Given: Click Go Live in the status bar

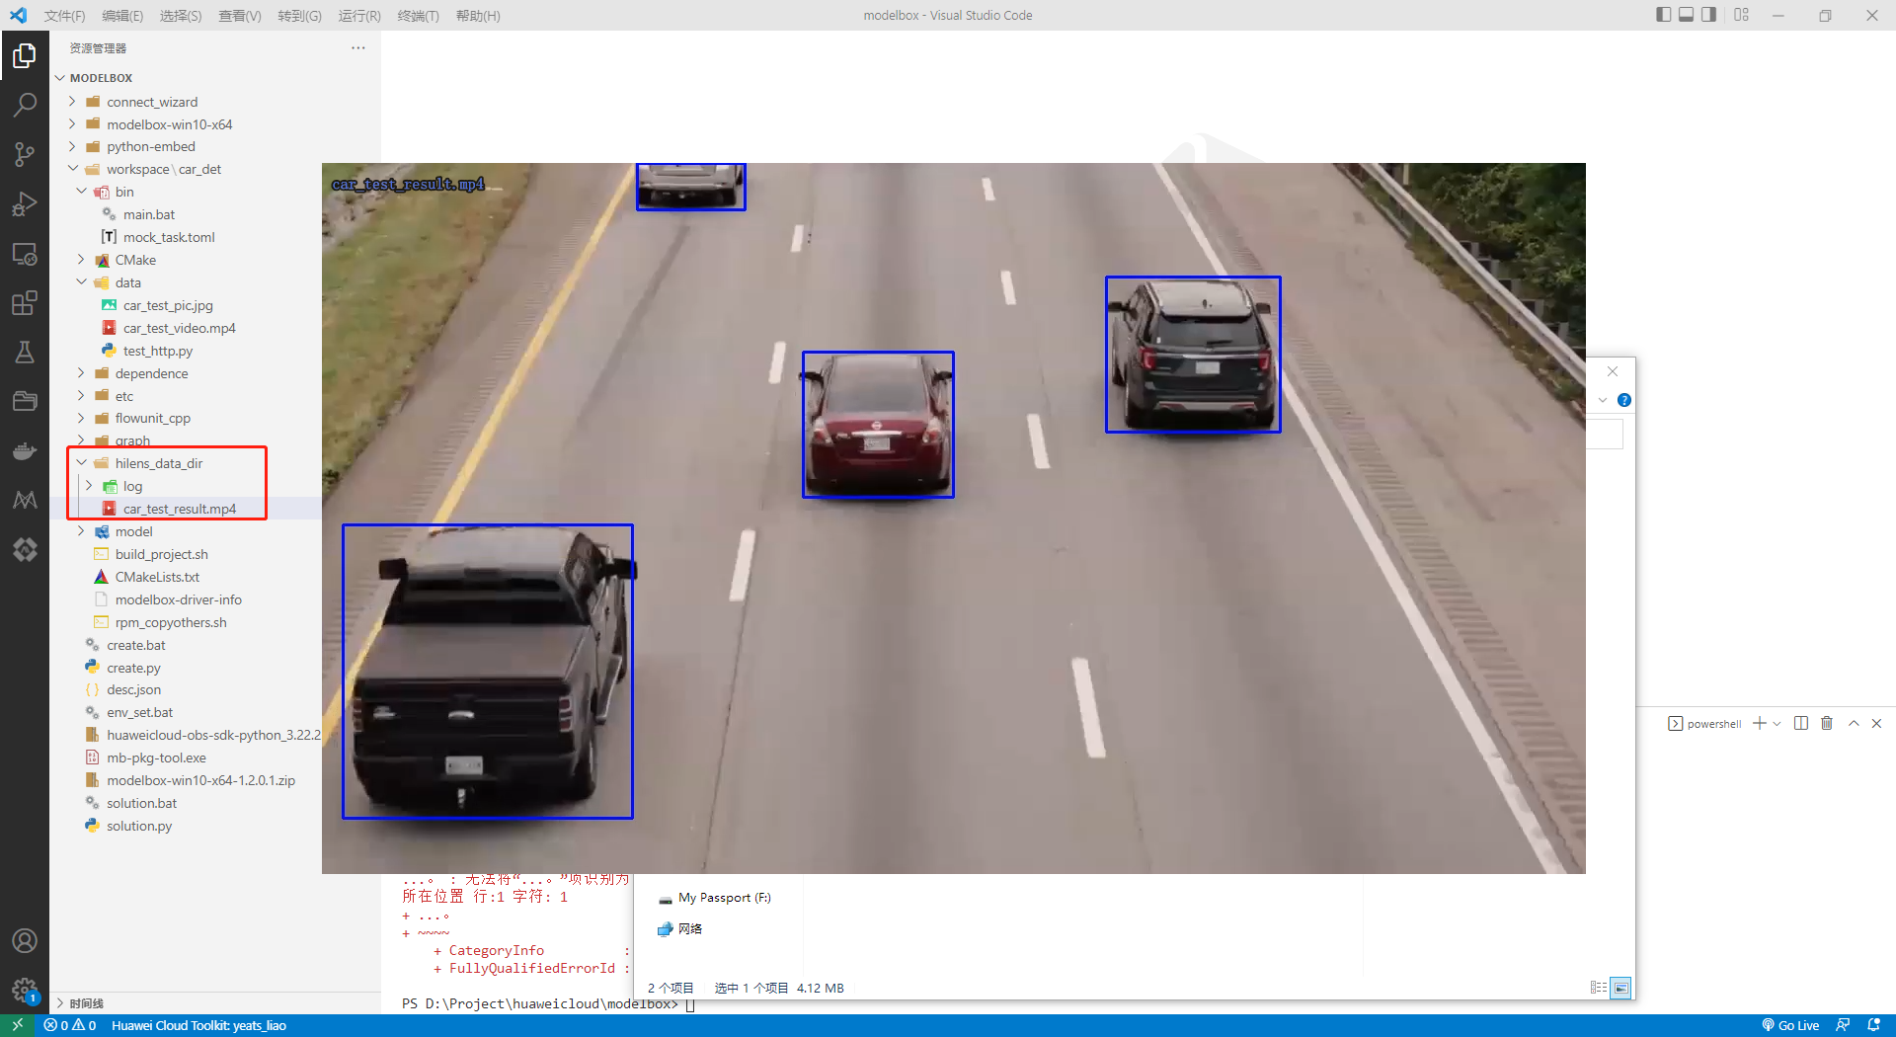Looking at the screenshot, I should tap(1790, 1025).
